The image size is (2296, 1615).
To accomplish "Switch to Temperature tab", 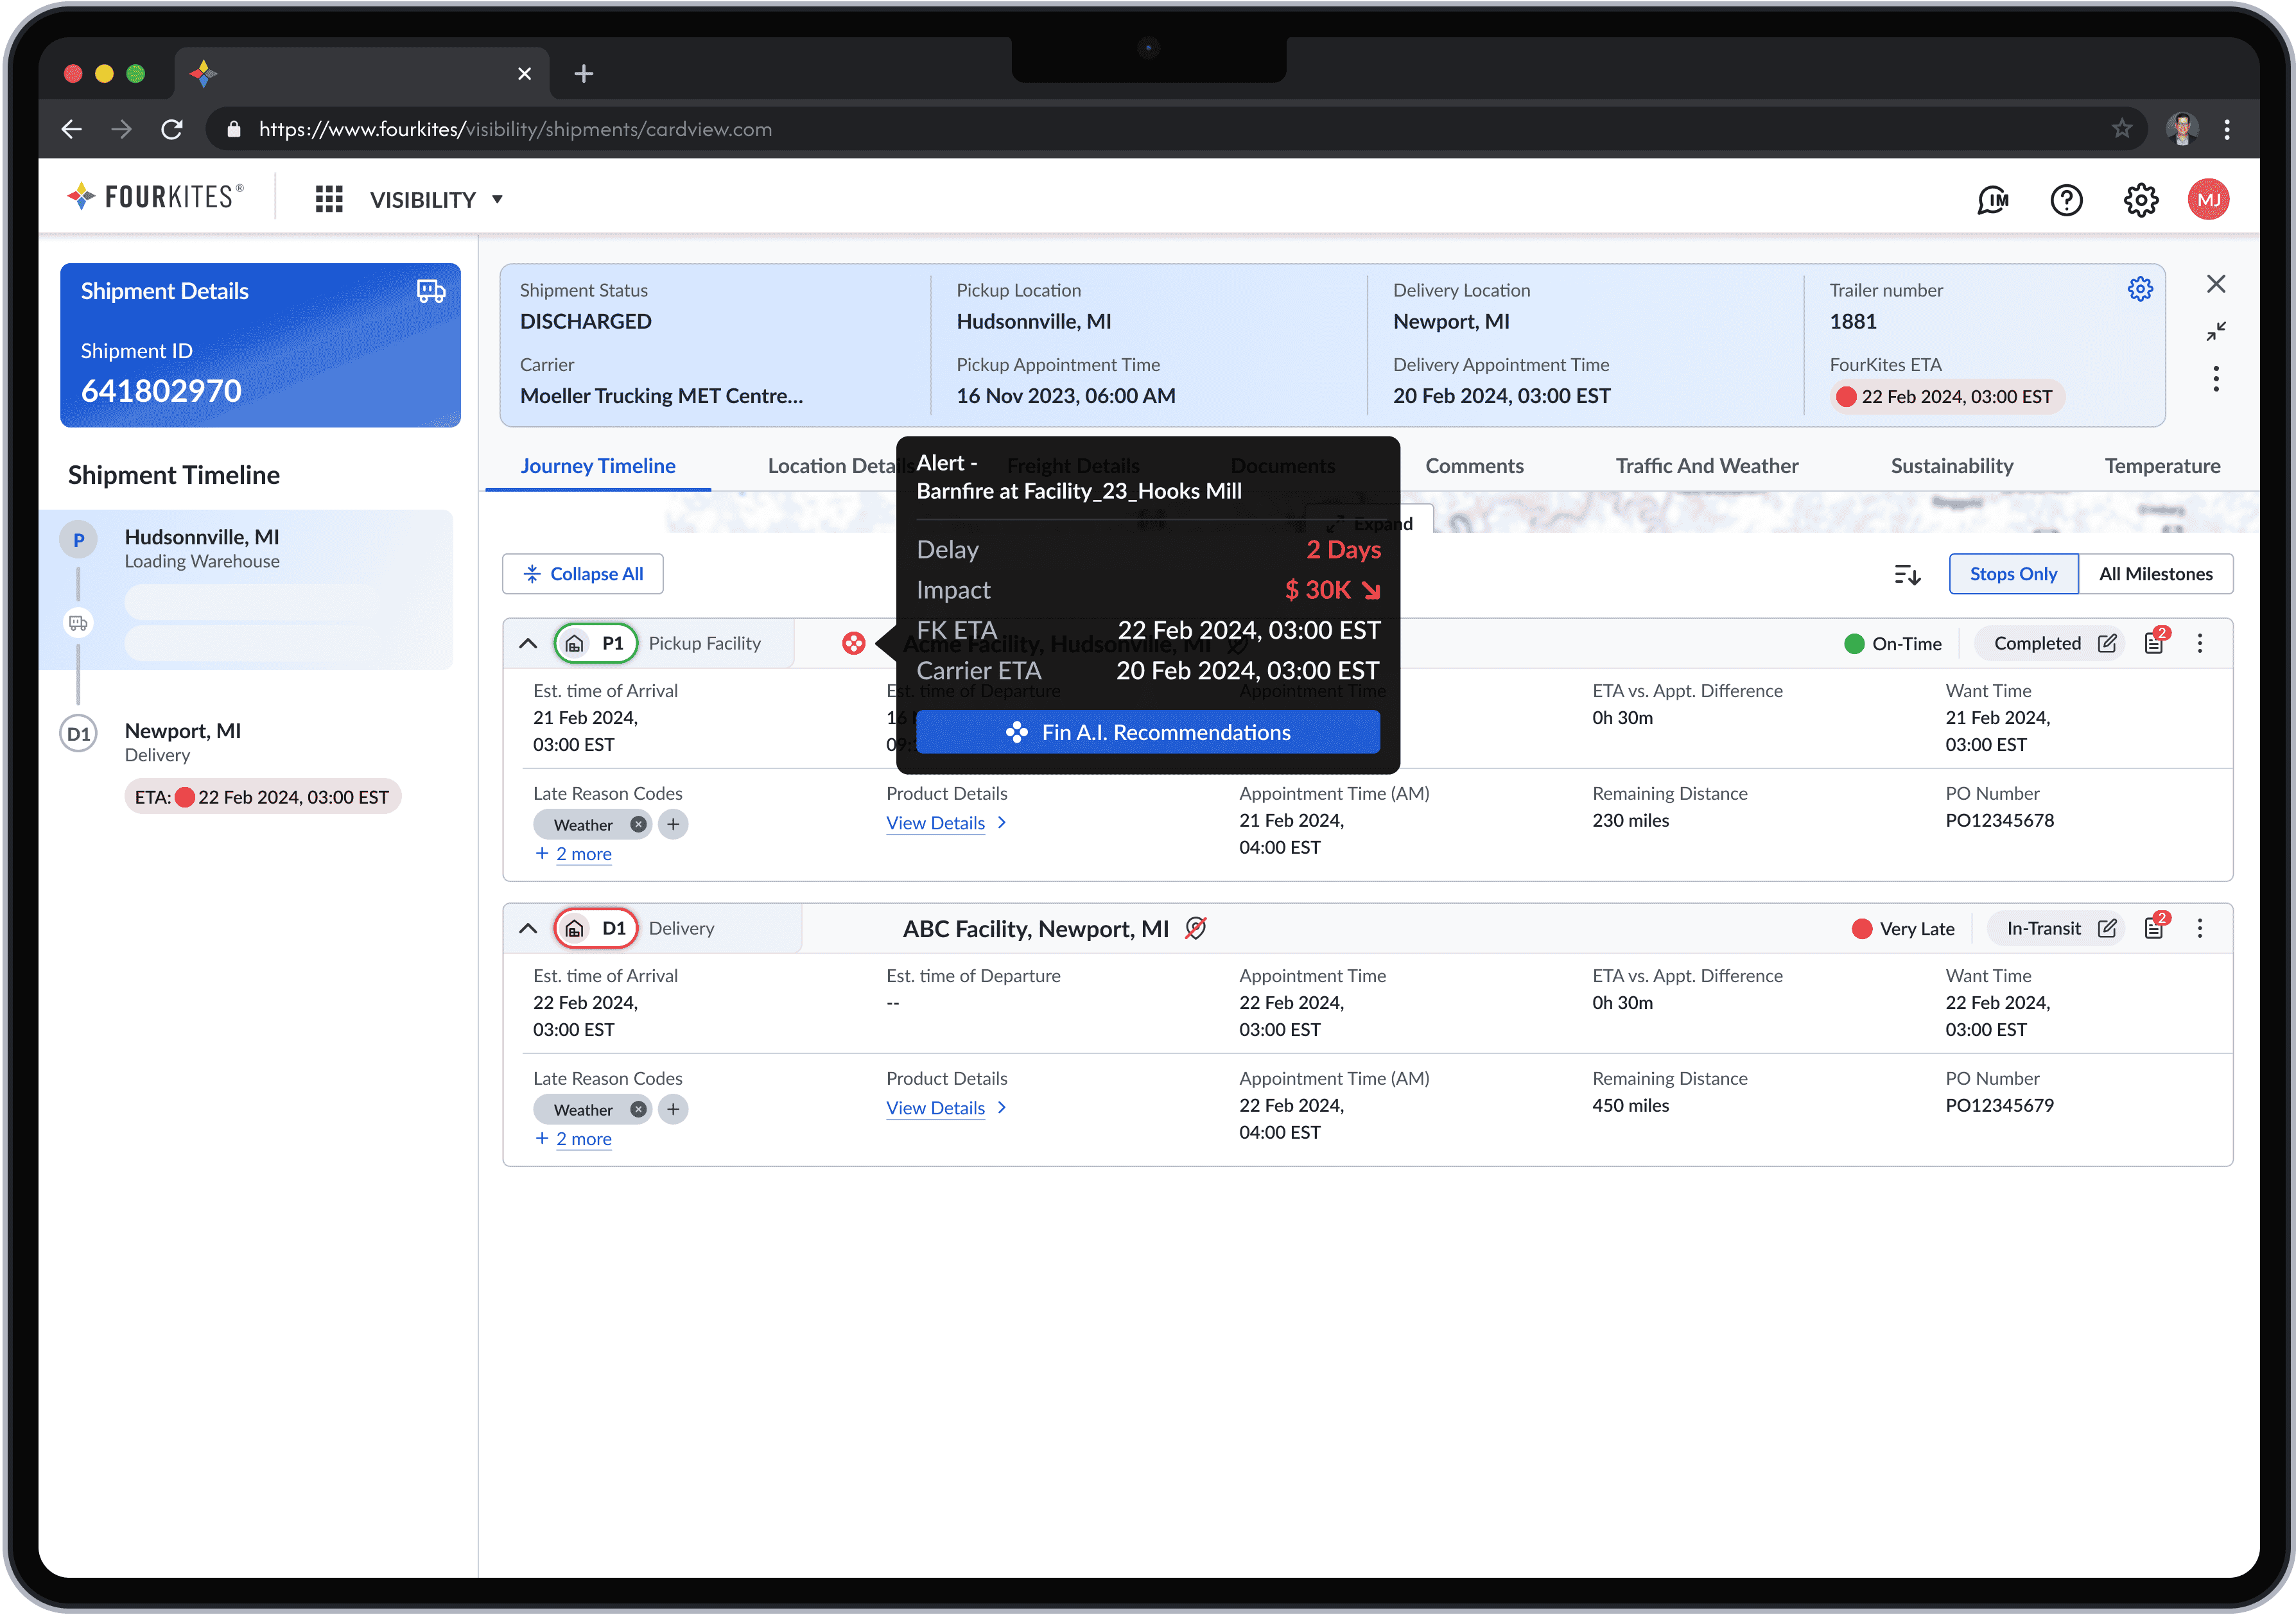I will click(x=2162, y=466).
